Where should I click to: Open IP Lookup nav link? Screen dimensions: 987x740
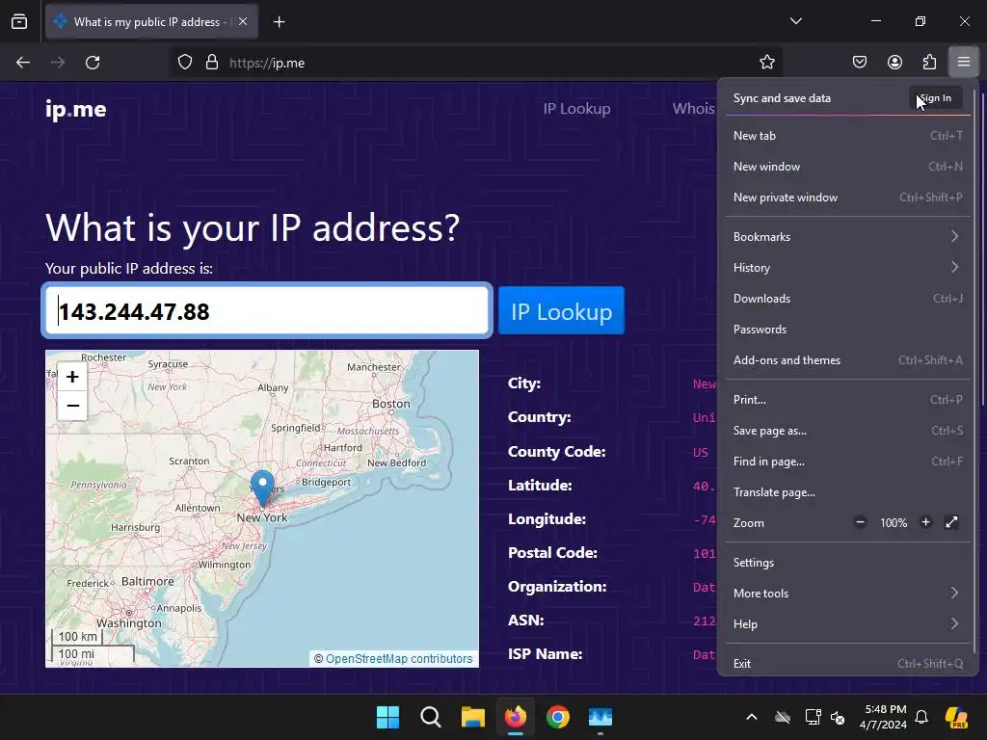(576, 108)
